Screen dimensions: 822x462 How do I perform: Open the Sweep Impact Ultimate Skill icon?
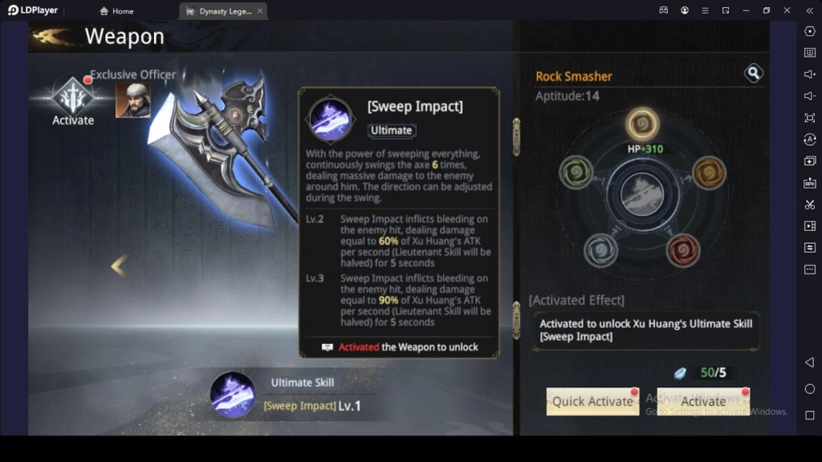232,395
